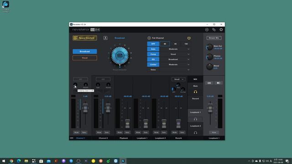Open the Limiter Moderate dropdown
This screenshot has width=292, height=164.
point(175,65)
